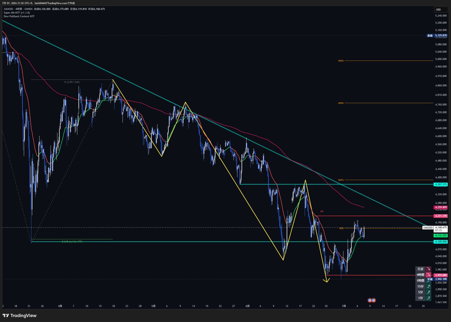Click the second US flag economic event icon
The image size is (451, 322).
pyautogui.click(x=374, y=300)
